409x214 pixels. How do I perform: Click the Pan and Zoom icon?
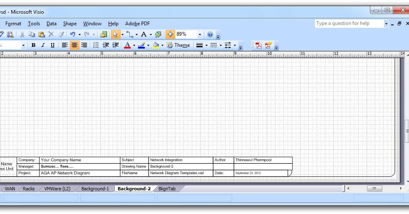click(x=170, y=34)
